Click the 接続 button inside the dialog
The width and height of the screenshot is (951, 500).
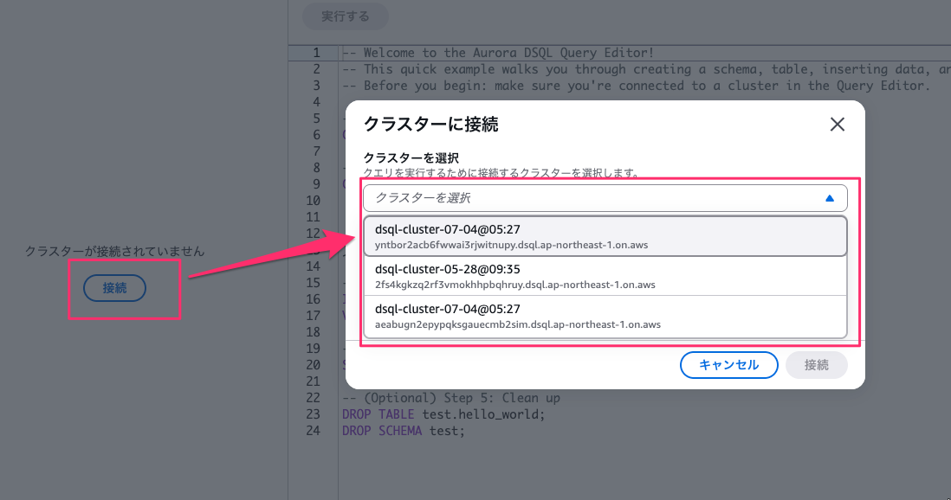pos(816,365)
